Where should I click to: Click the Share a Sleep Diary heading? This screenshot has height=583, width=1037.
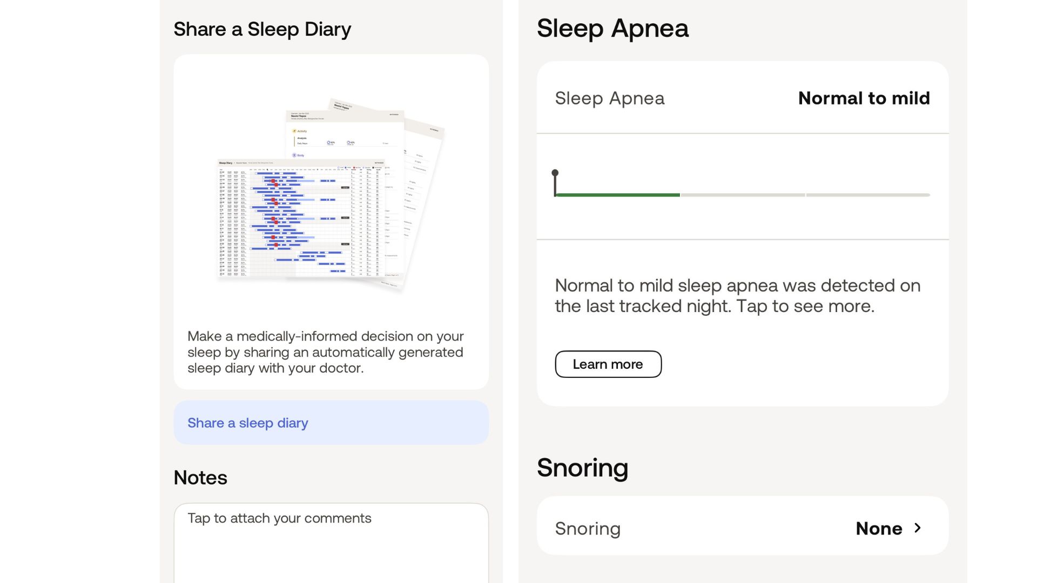pos(262,29)
